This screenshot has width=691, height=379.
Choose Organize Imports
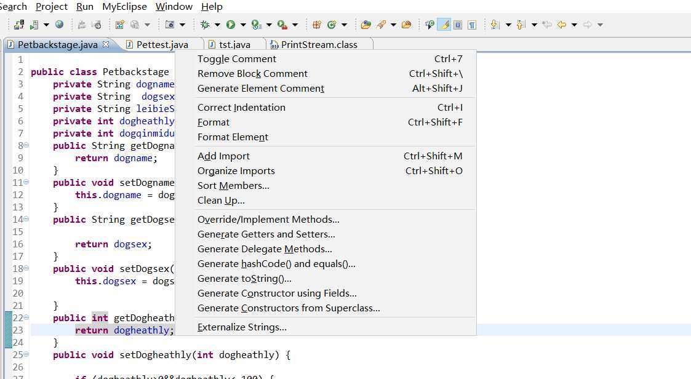coord(326,170)
